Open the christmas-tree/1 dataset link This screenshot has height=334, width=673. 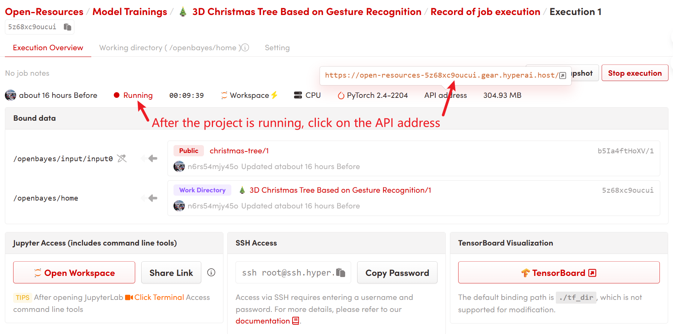(239, 151)
